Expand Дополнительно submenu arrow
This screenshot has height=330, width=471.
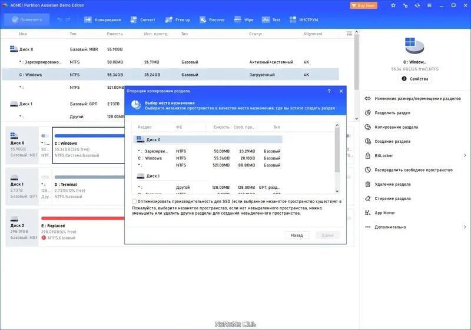pyautogui.click(x=465, y=227)
